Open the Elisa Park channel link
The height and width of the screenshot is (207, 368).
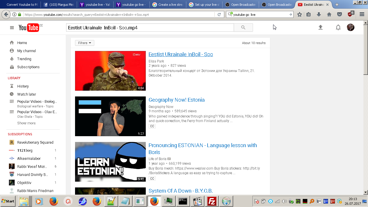point(156,61)
